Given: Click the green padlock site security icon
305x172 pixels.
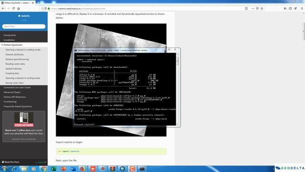Looking at the screenshot, I should 49,9.
